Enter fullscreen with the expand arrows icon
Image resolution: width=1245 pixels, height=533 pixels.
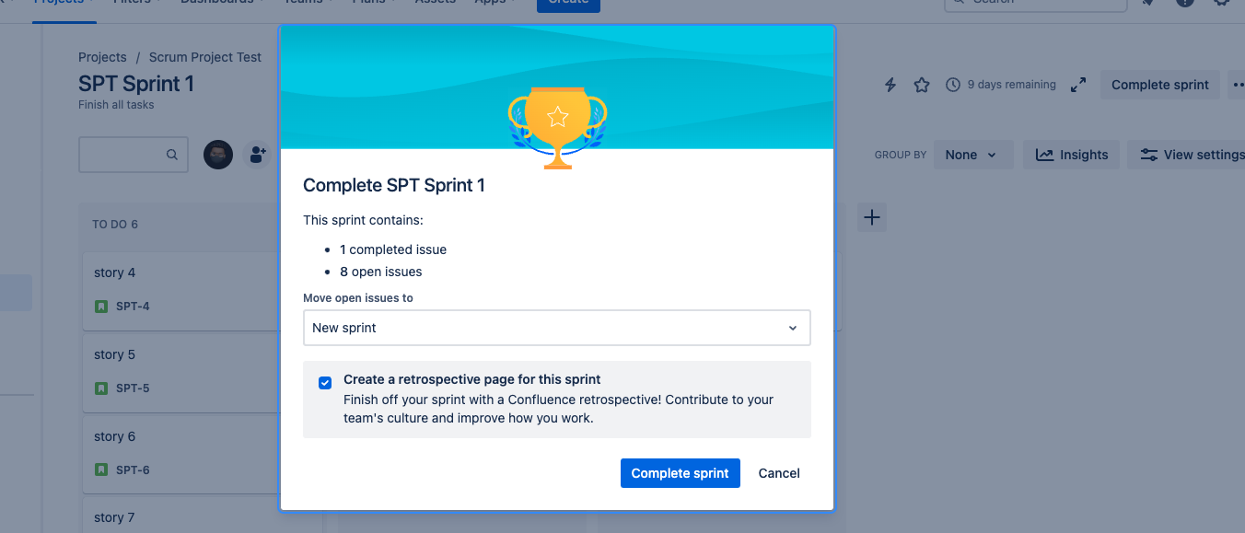tap(1077, 84)
